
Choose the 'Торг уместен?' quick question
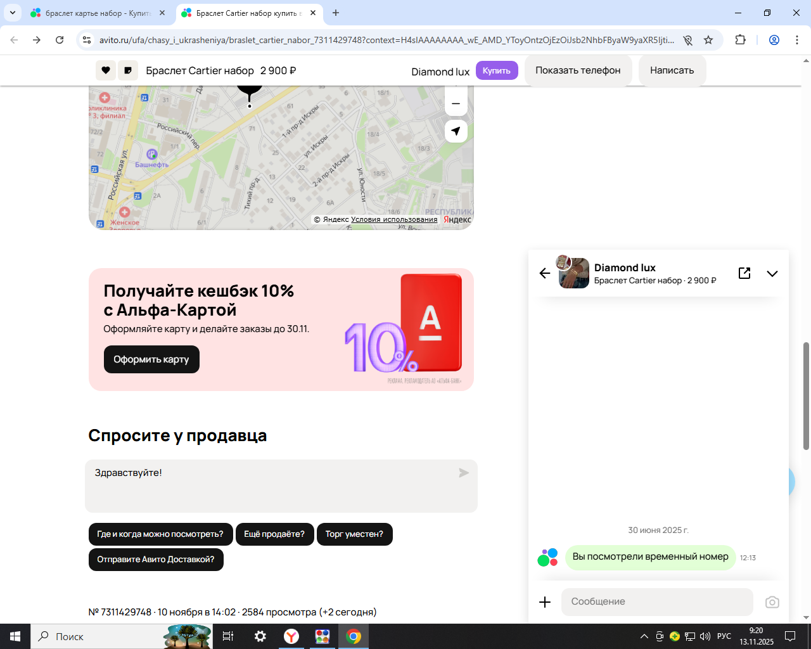(x=354, y=534)
